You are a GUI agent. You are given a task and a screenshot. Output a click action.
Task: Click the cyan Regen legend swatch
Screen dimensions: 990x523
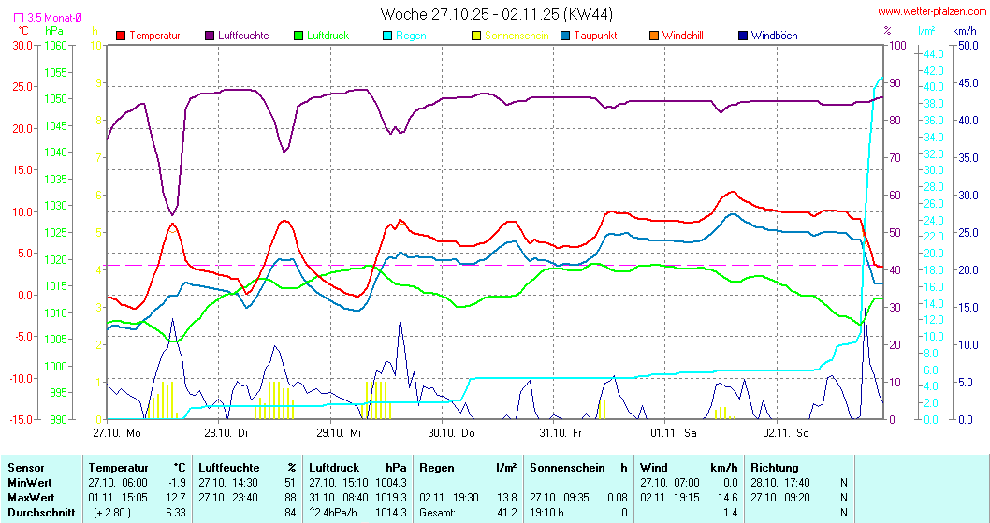pos(387,36)
